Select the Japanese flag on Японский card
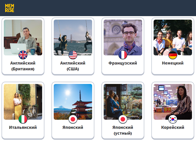 tap(73, 119)
